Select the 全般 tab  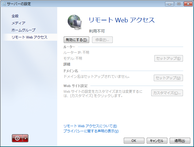(x=15, y=16)
